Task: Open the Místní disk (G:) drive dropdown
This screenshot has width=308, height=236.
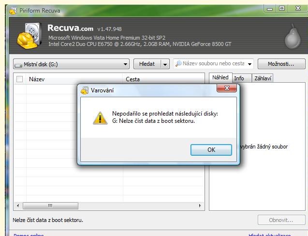Action: (71, 64)
